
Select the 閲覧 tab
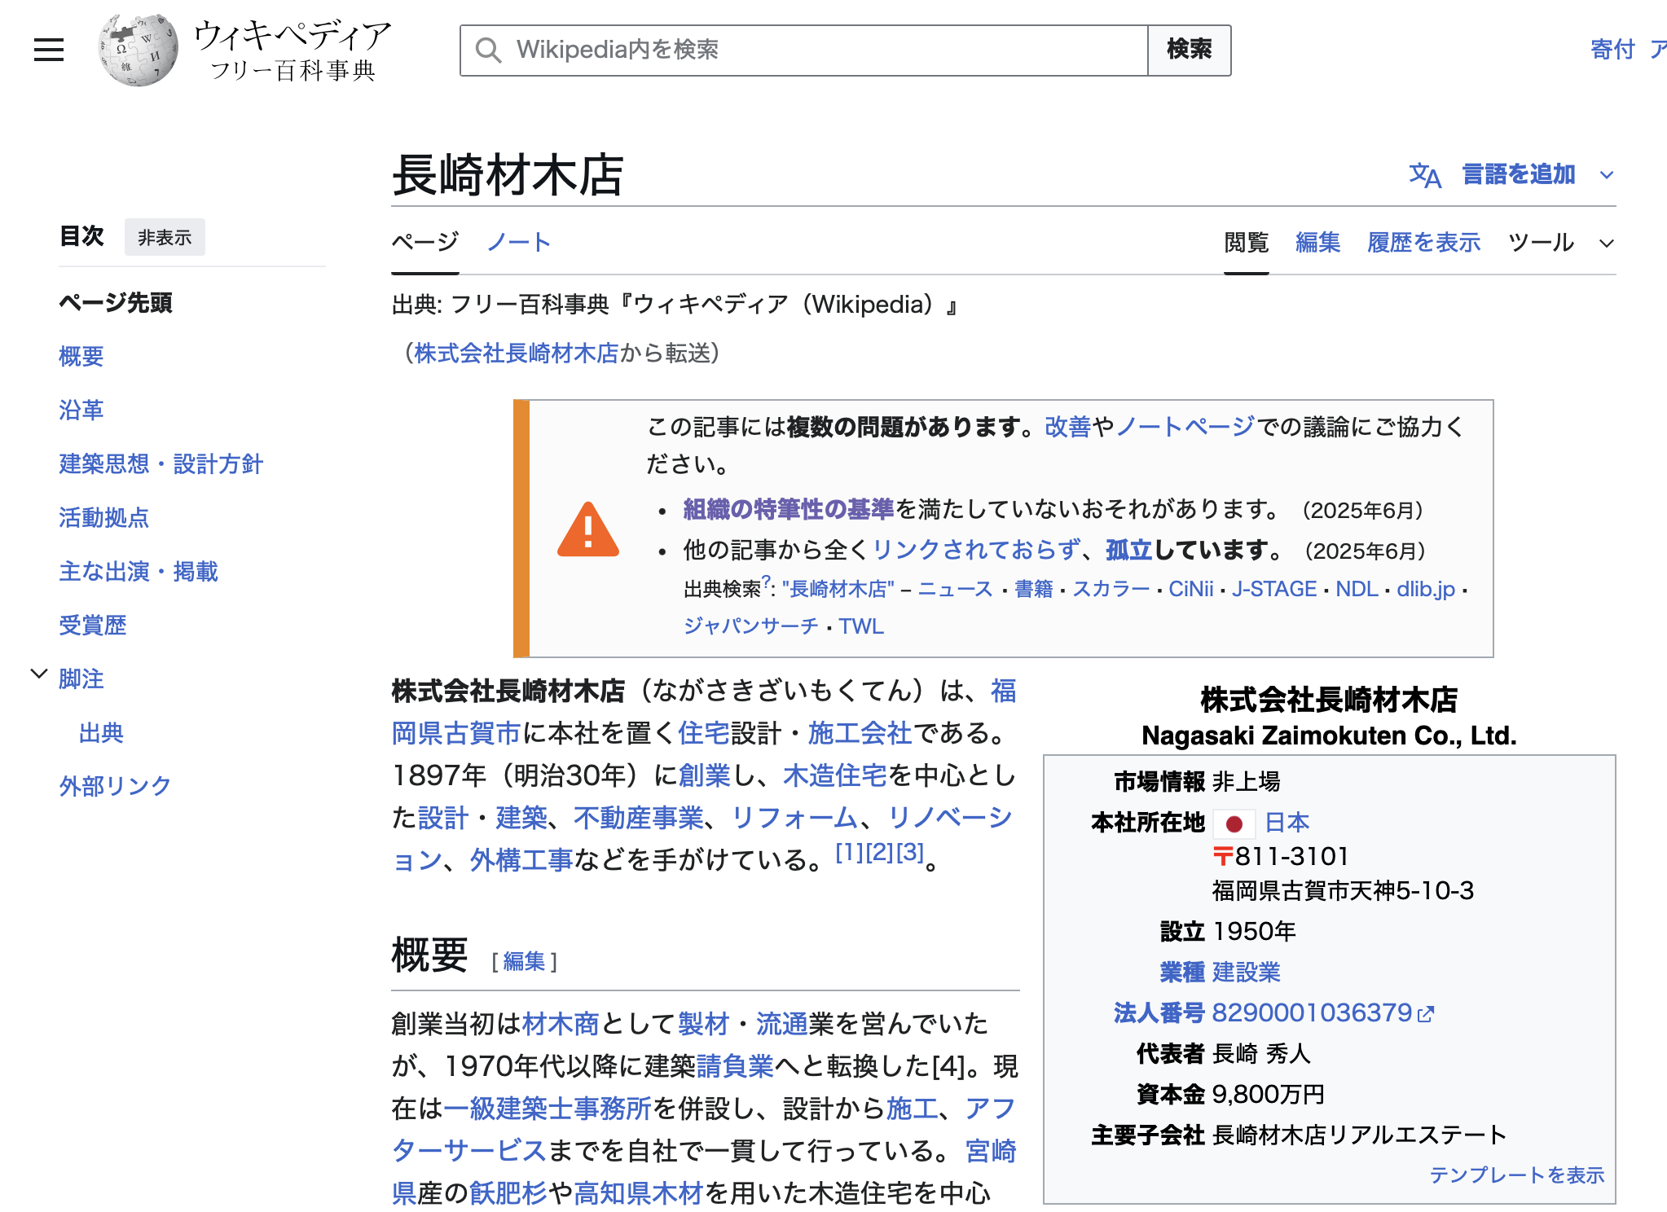[1246, 243]
